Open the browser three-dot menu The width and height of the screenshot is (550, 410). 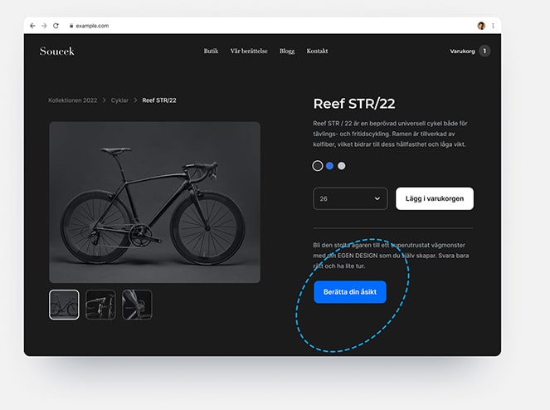click(494, 26)
